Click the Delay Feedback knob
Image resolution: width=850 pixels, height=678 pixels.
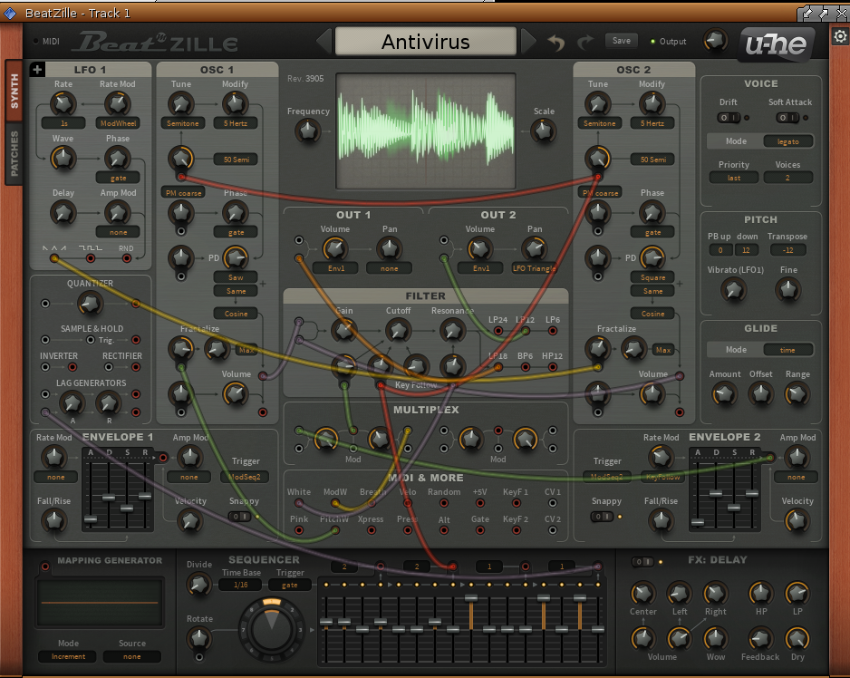pos(760,638)
